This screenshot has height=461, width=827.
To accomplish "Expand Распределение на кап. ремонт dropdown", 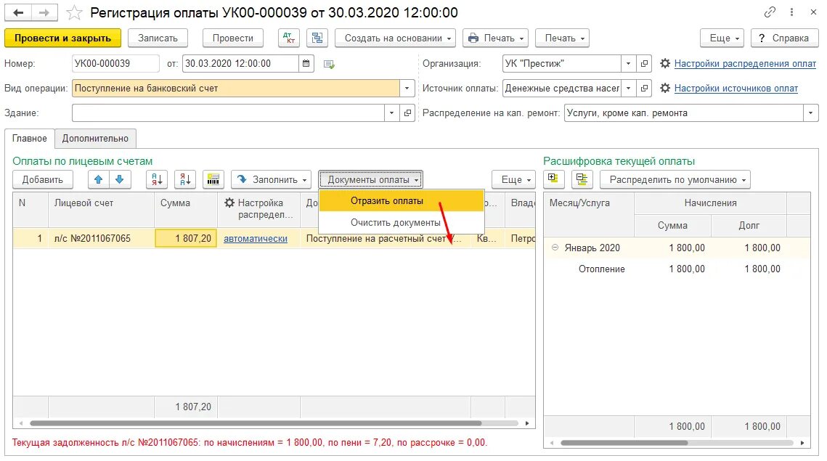I will point(810,113).
